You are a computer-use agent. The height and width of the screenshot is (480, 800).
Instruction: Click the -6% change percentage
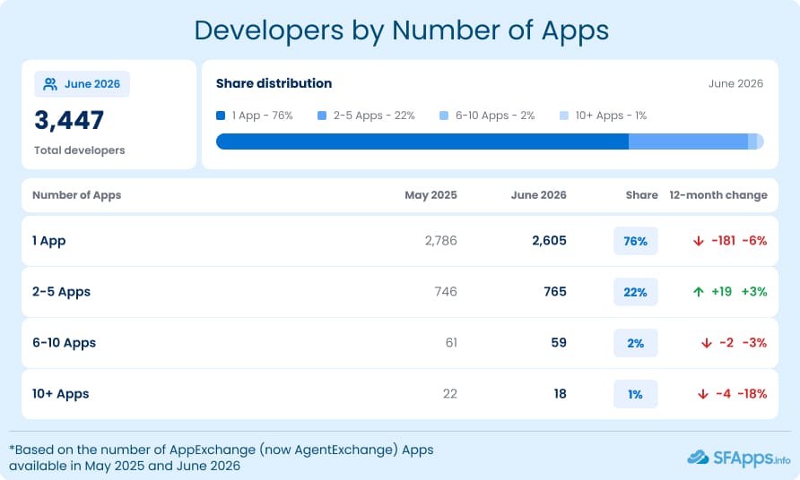tap(754, 241)
